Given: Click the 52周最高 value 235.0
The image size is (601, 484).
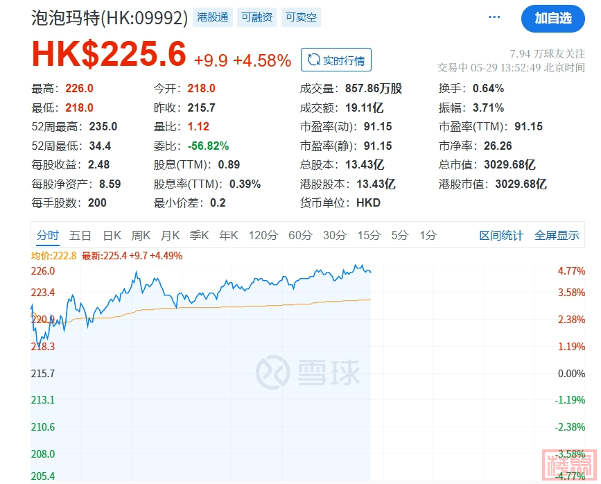Looking at the screenshot, I should point(103,127).
